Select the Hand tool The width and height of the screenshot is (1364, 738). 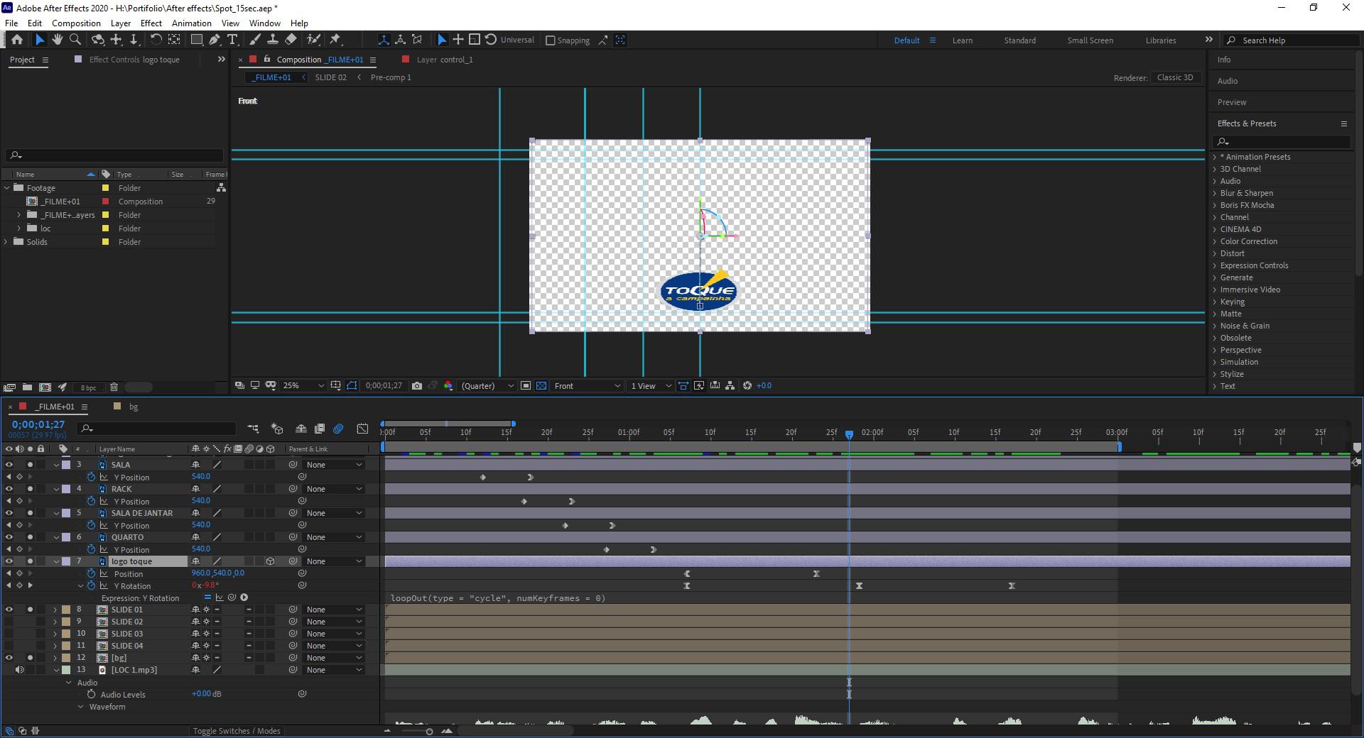pos(58,40)
